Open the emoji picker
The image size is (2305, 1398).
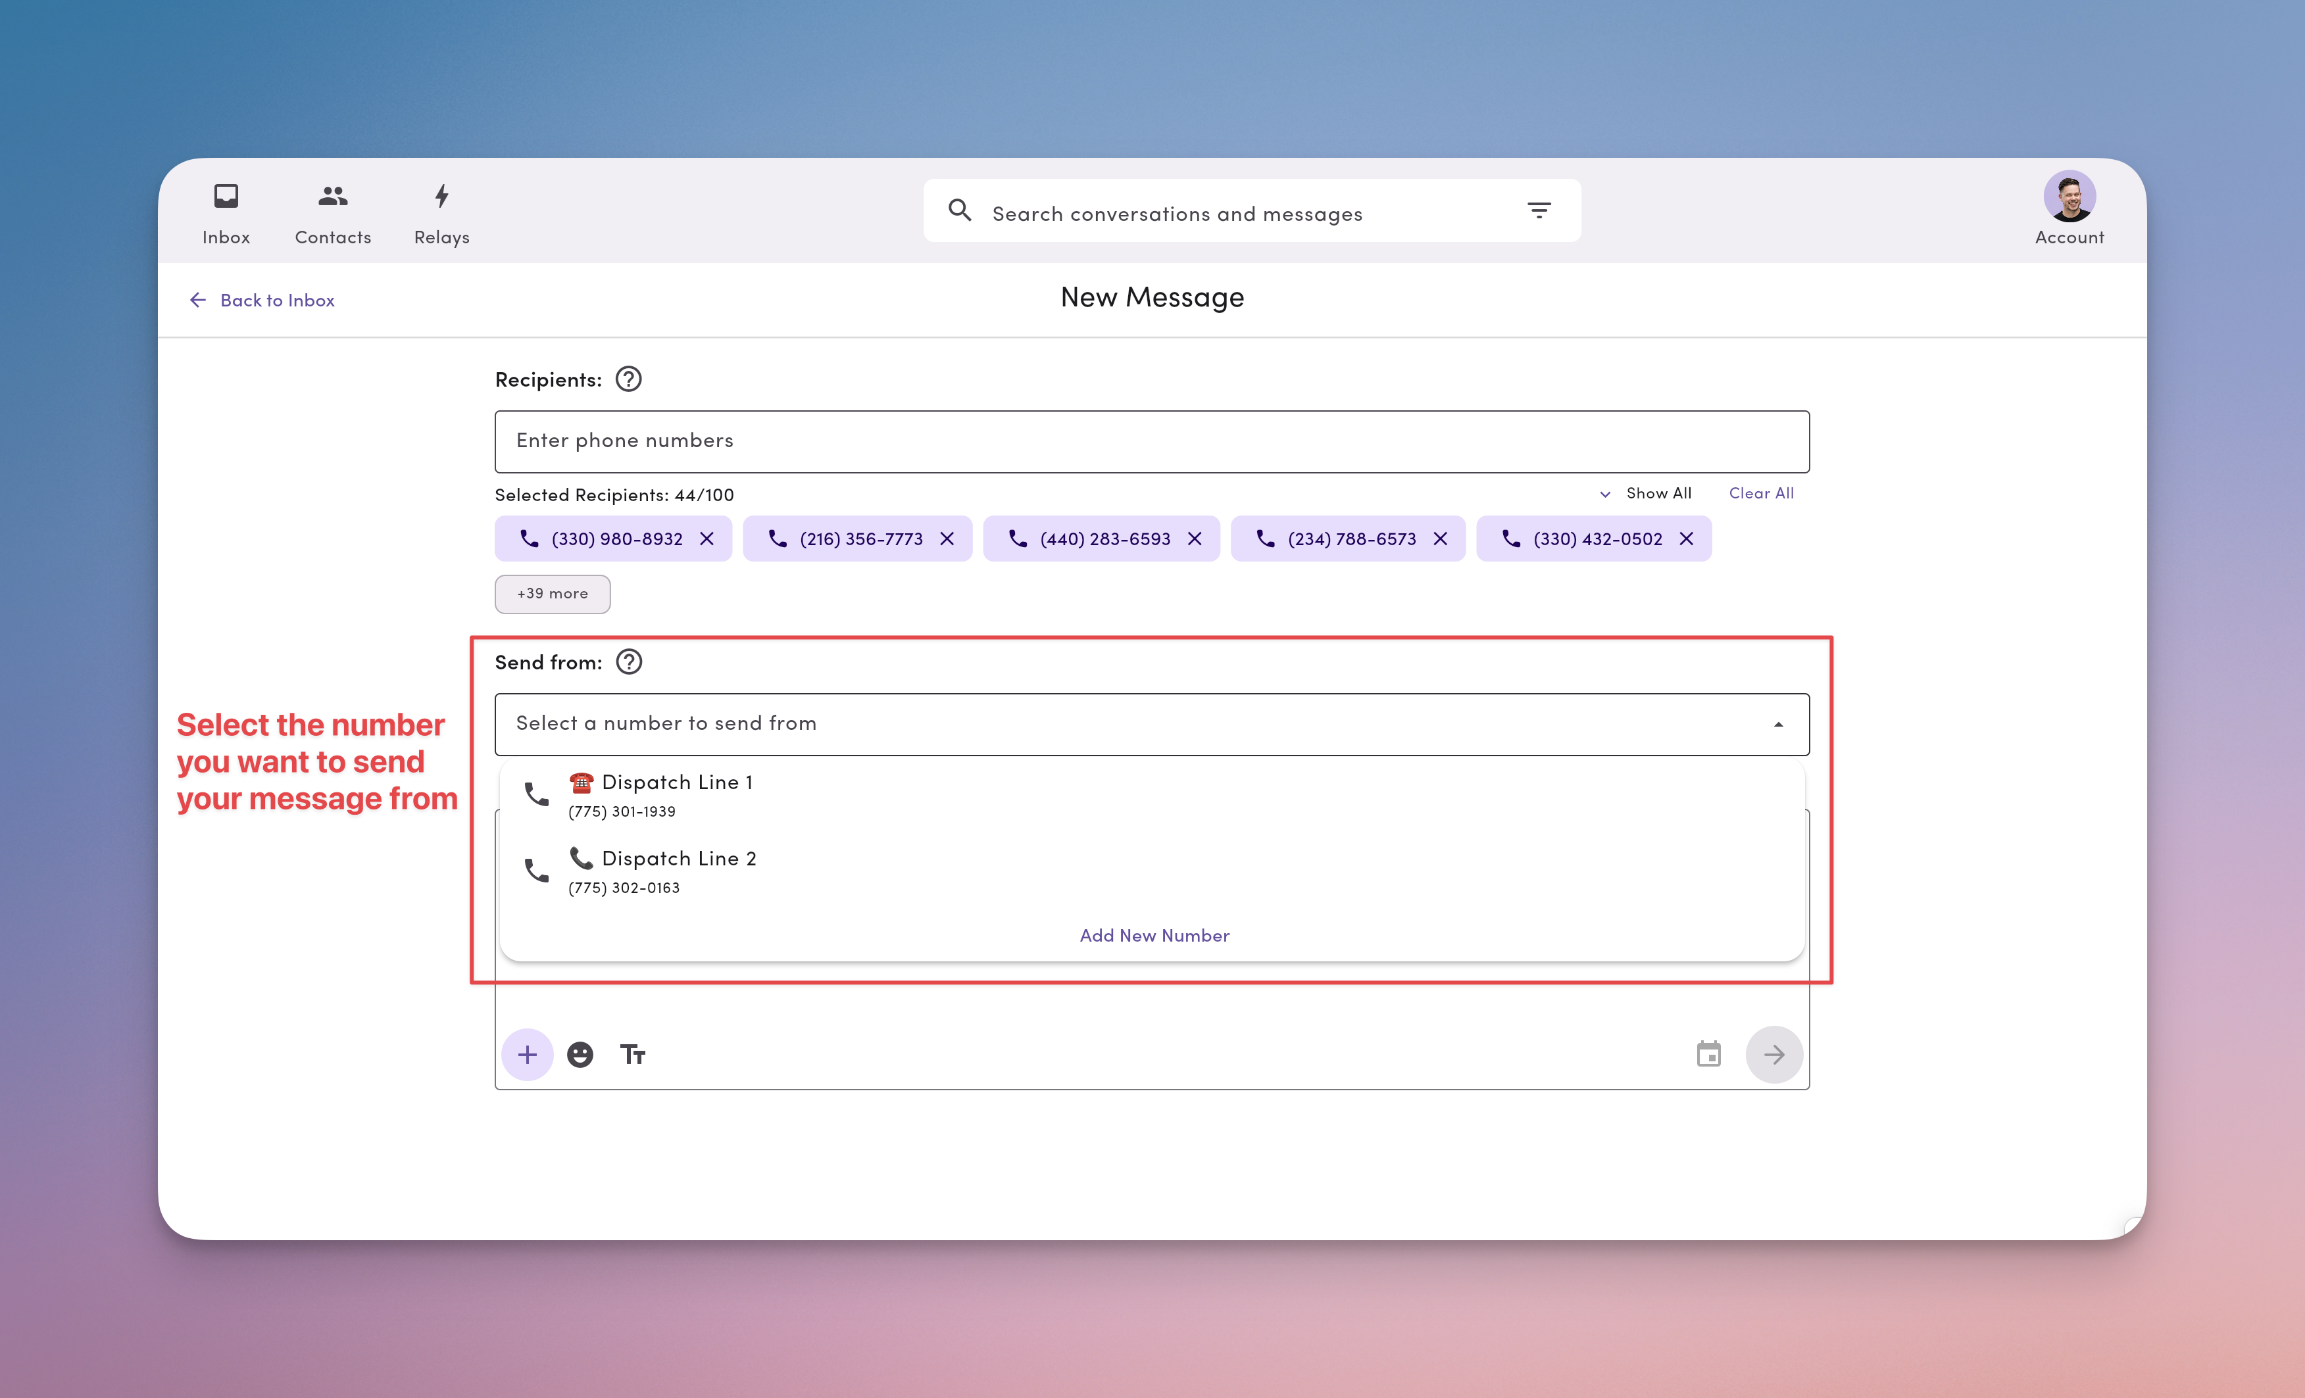[x=580, y=1054]
